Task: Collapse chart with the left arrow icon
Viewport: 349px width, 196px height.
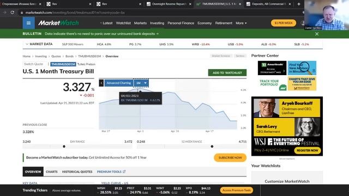Action: point(101,83)
